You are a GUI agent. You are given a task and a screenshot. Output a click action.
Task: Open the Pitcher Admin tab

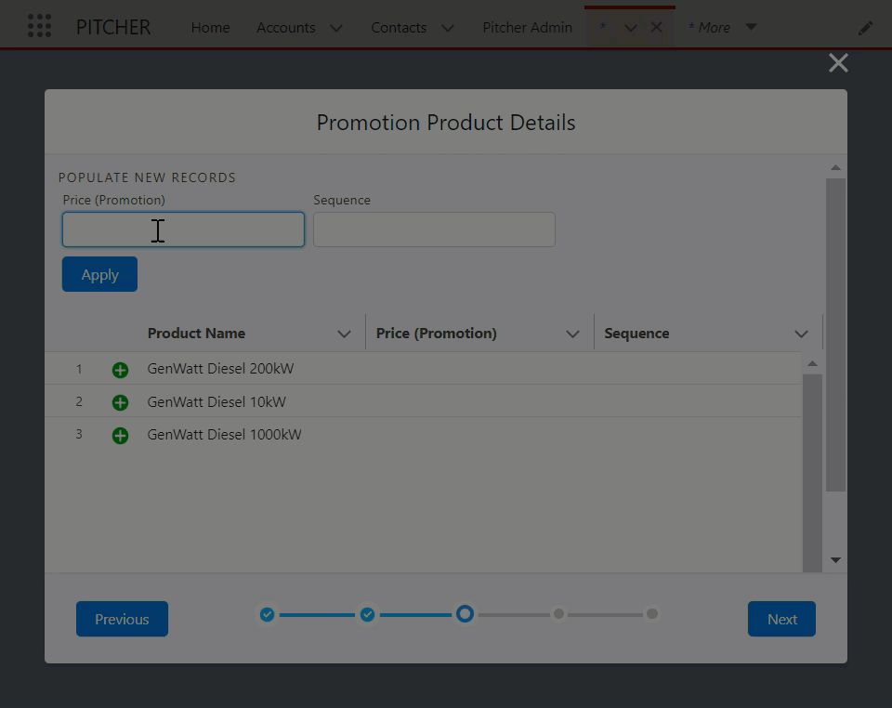[527, 28]
